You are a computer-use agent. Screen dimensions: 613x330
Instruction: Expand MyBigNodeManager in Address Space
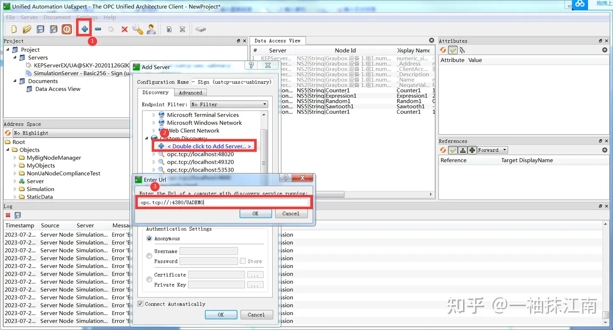(15, 158)
